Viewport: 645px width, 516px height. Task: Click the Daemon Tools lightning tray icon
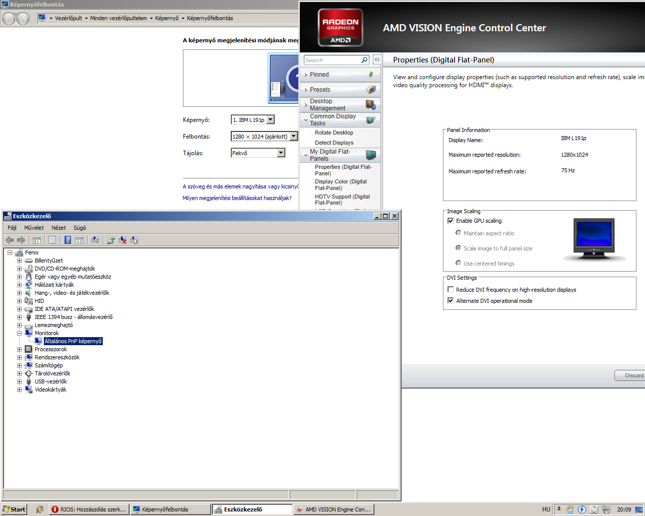point(582,509)
